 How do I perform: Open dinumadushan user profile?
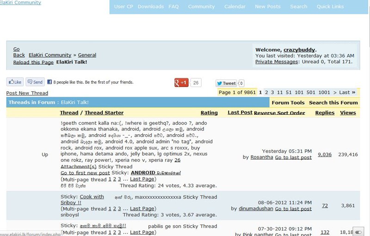256,209
